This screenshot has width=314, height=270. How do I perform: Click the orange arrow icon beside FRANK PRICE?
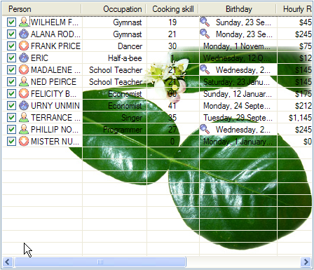24,46
